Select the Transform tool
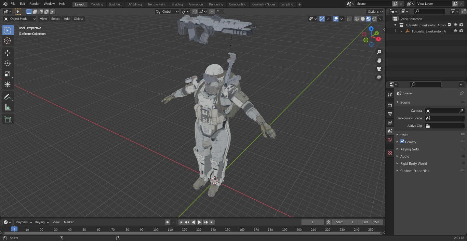The height and width of the screenshot is (241, 467). click(8, 84)
